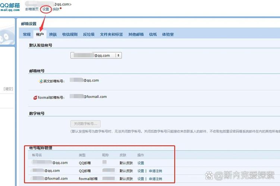Click the 英文邮箱帐号 @qq.com address

pos(84,80)
